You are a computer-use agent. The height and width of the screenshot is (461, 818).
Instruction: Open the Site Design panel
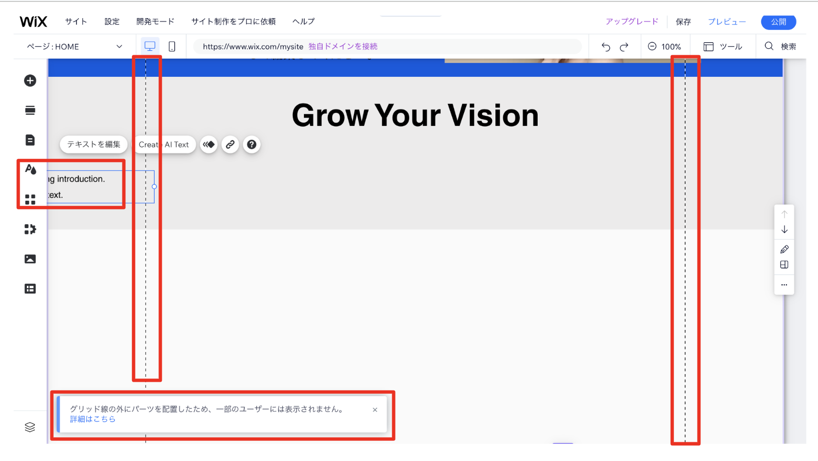30,169
